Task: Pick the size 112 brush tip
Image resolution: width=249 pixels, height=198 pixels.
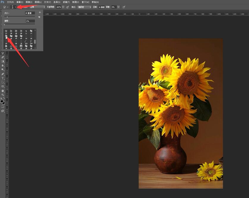Action: click(x=26, y=42)
